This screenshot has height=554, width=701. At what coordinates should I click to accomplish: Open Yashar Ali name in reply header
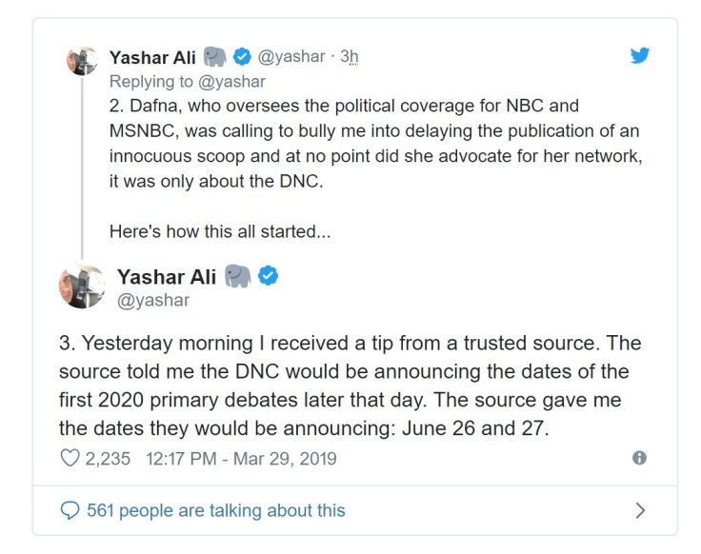coord(152,57)
